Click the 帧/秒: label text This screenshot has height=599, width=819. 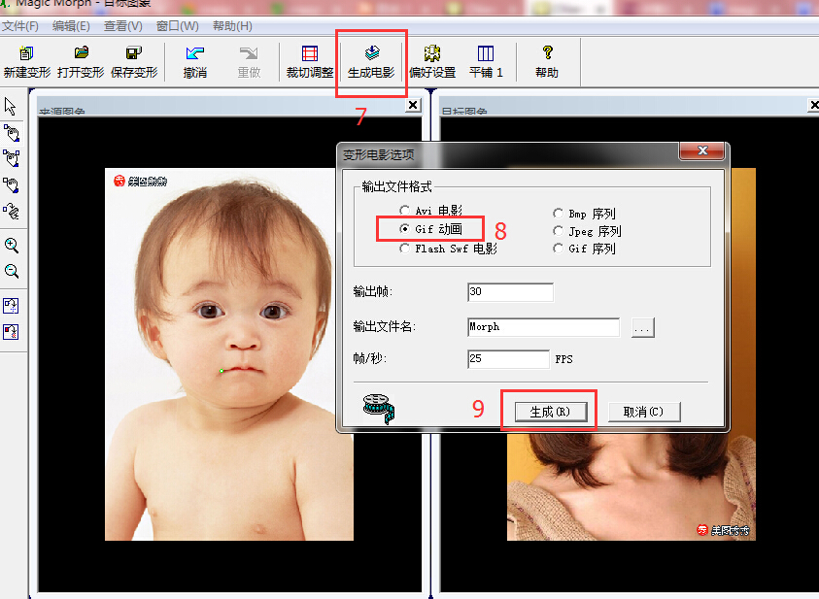[x=370, y=358]
